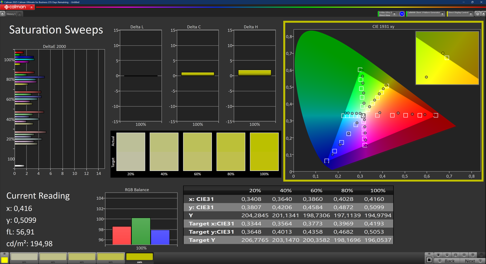Click the 80% Actual/Target comparison patch
The image size is (486, 264).
(231, 152)
